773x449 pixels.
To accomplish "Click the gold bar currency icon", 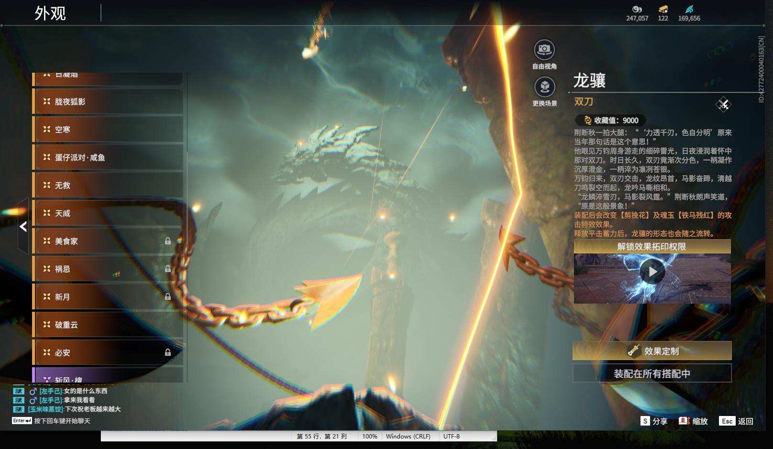I will [x=663, y=9].
